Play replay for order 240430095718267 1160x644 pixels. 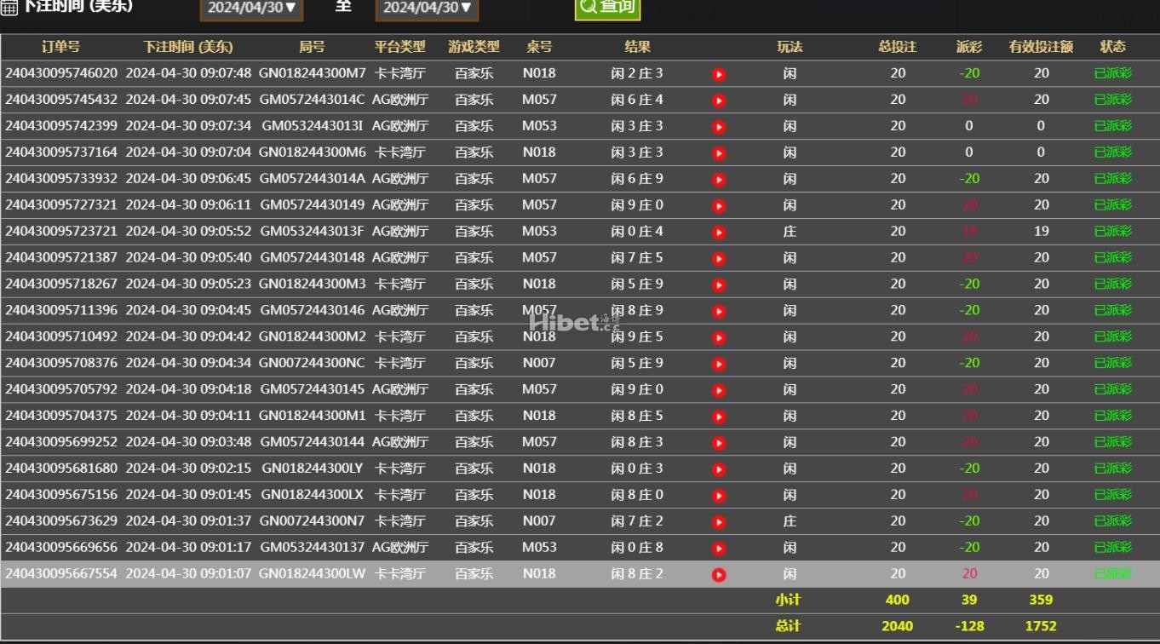(x=719, y=285)
